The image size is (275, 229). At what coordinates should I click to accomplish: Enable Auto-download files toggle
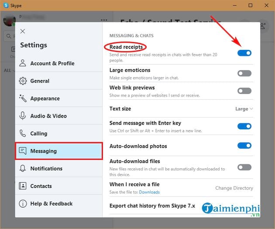pyautogui.click(x=244, y=167)
